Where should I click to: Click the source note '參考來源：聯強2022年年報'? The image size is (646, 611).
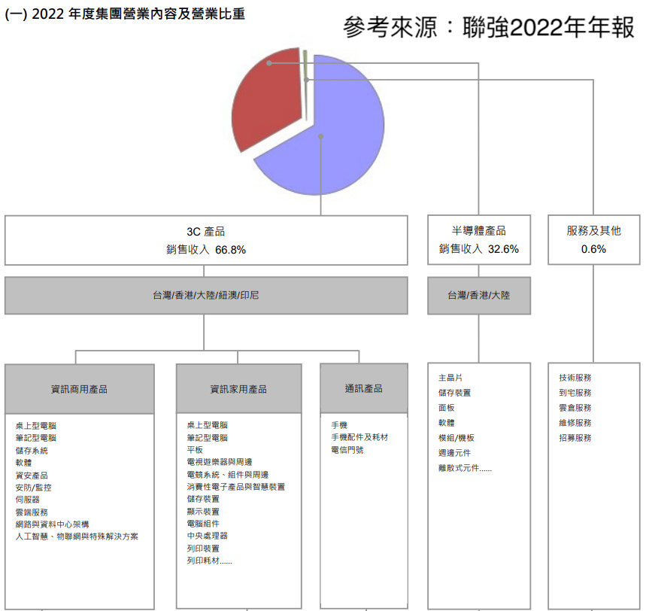489,28
